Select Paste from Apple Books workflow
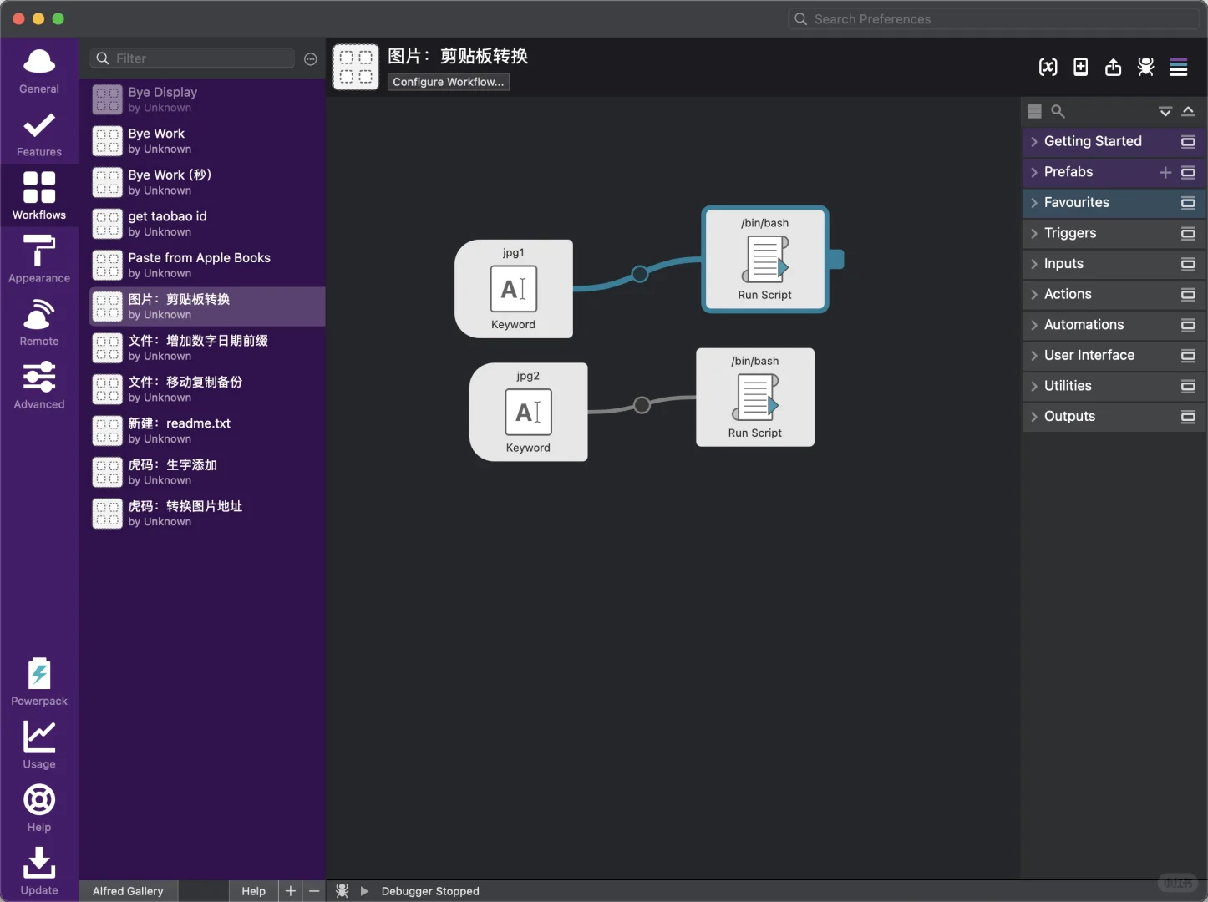 click(x=207, y=266)
